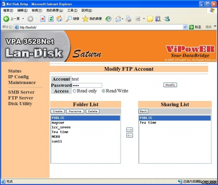This screenshot has height=185, width=218.
Task: Click the 連結 Links toolbar label
Action: pos(208,27)
